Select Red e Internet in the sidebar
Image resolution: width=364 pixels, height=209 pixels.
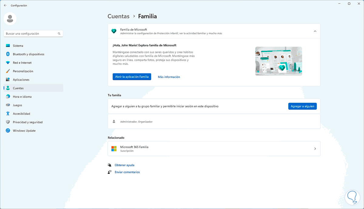point(33,63)
